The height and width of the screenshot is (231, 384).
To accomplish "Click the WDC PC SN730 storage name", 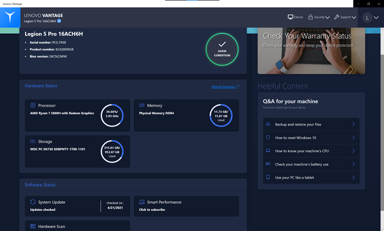I will tap(57, 149).
